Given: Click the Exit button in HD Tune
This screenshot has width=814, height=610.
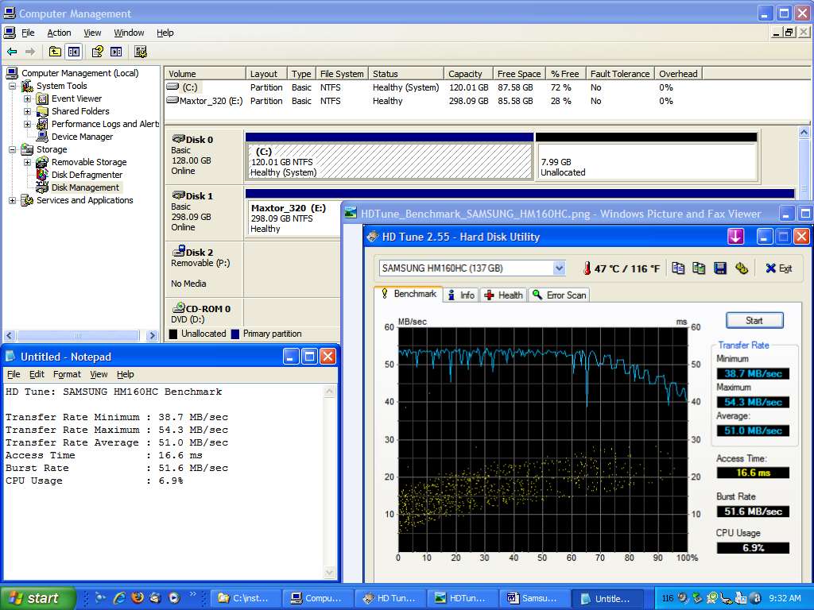Looking at the screenshot, I should point(779,268).
